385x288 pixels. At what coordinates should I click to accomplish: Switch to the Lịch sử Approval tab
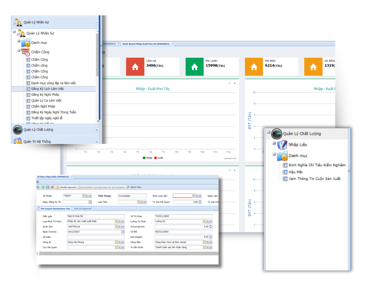[x=83, y=209]
